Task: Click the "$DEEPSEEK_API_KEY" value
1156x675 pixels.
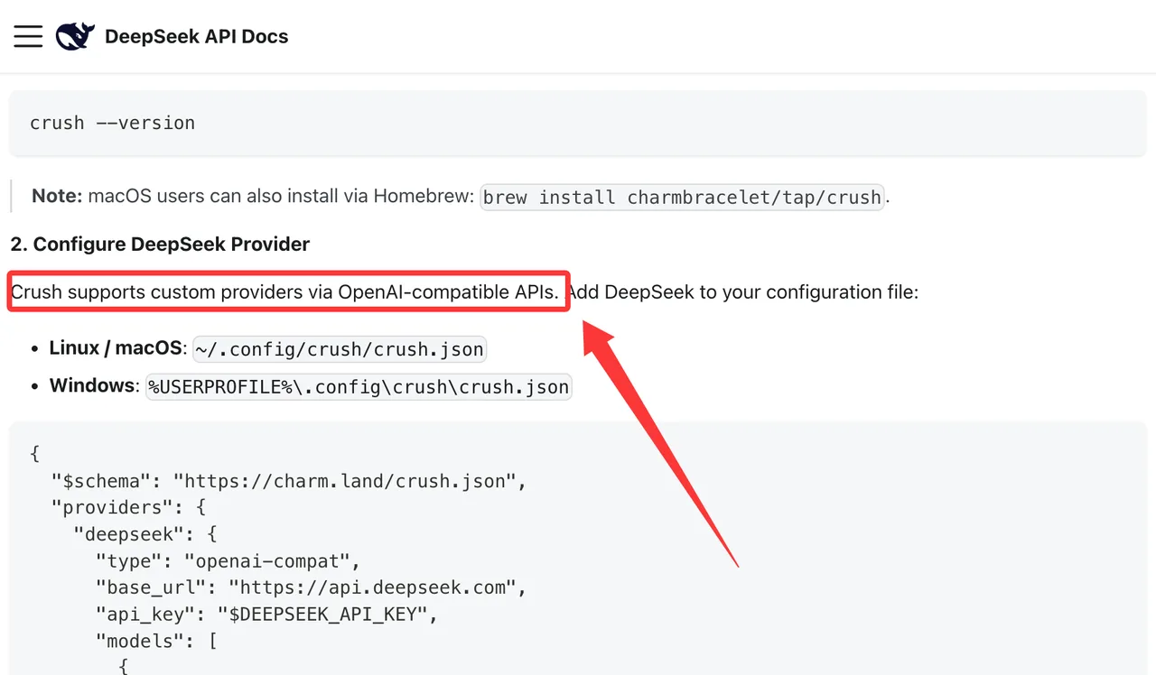Action: pyautogui.click(x=322, y=615)
